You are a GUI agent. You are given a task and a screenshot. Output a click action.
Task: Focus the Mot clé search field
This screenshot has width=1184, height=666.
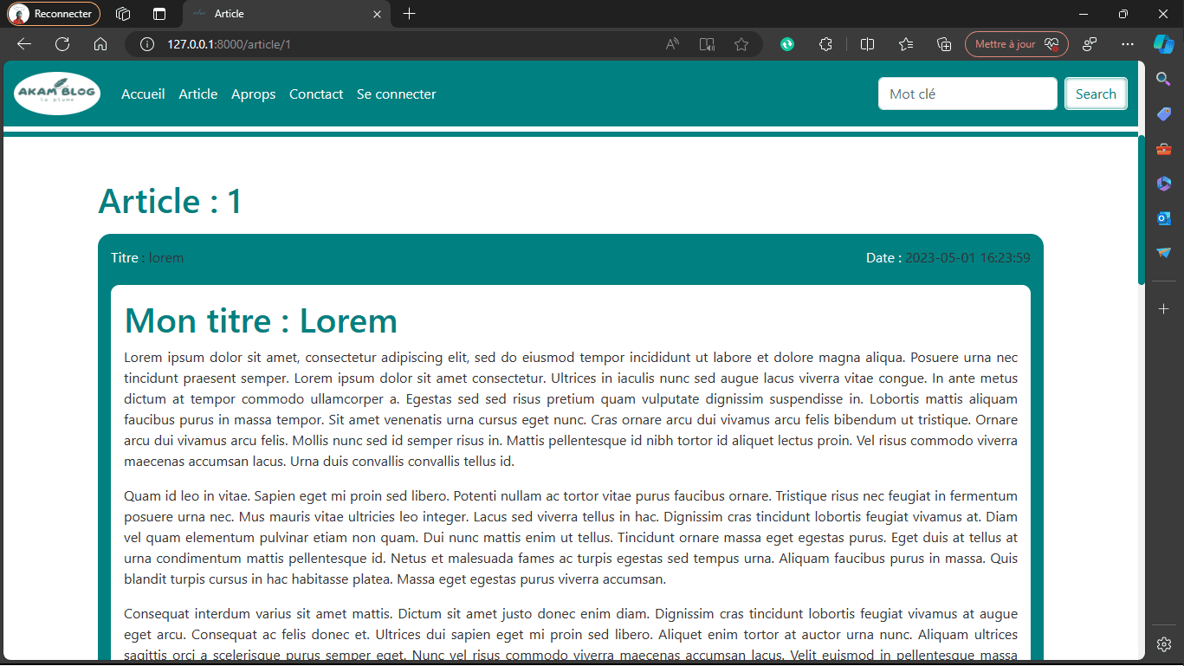click(967, 94)
